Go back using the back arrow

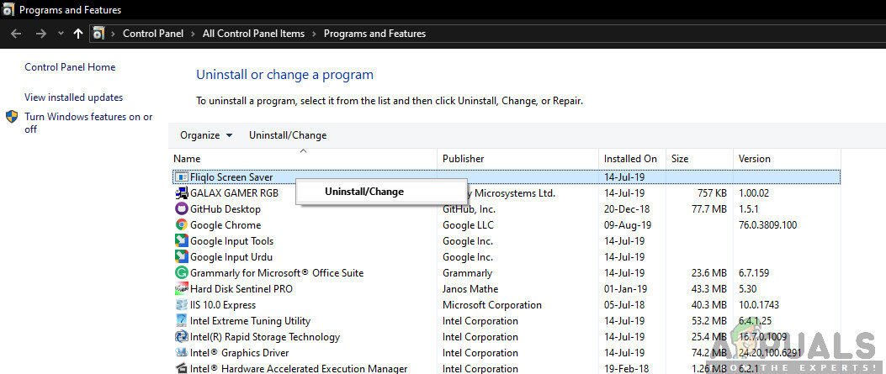[16, 34]
